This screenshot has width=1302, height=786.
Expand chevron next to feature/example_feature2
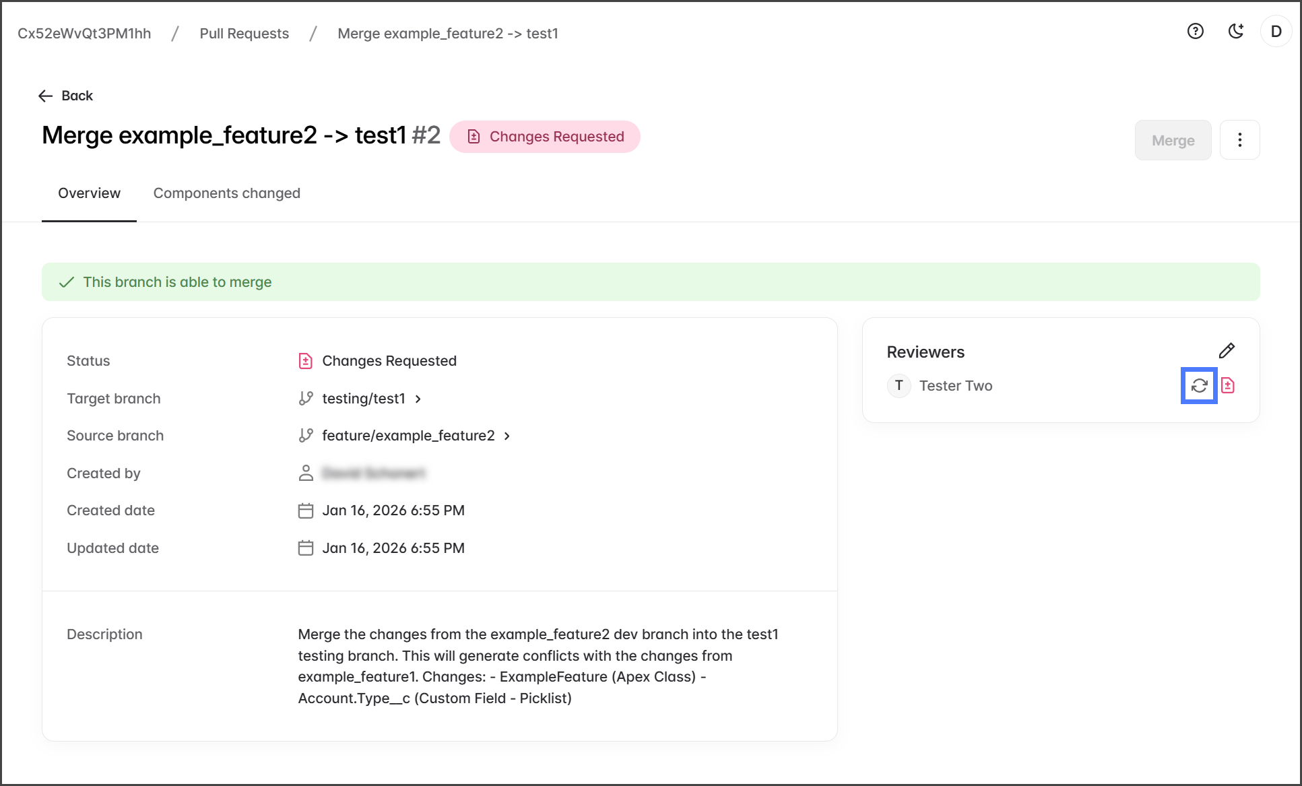click(x=507, y=436)
